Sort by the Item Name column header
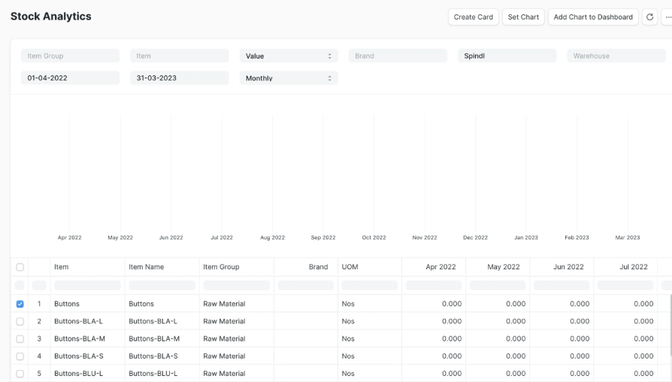Screen dimensions: 672x382 click(146, 267)
